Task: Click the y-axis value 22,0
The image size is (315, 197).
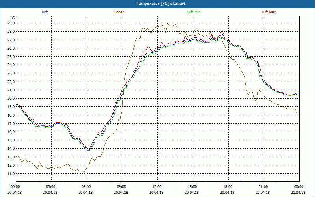Action: [11, 82]
